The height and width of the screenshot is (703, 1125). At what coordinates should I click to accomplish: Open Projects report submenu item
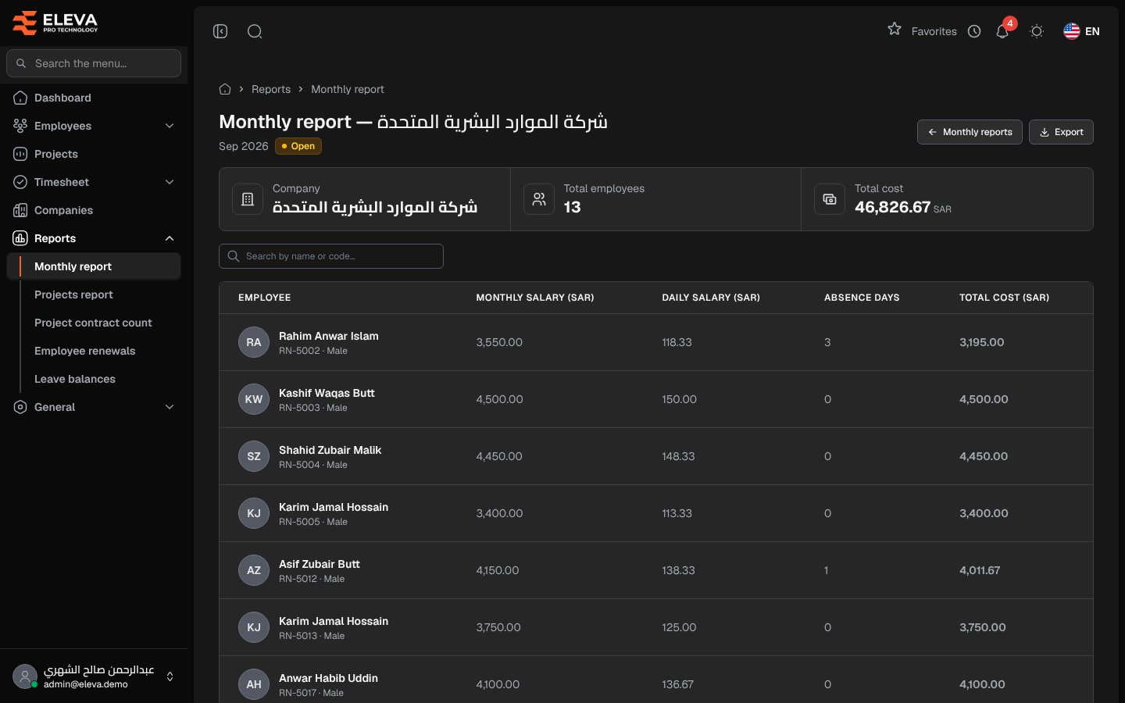coord(73,294)
